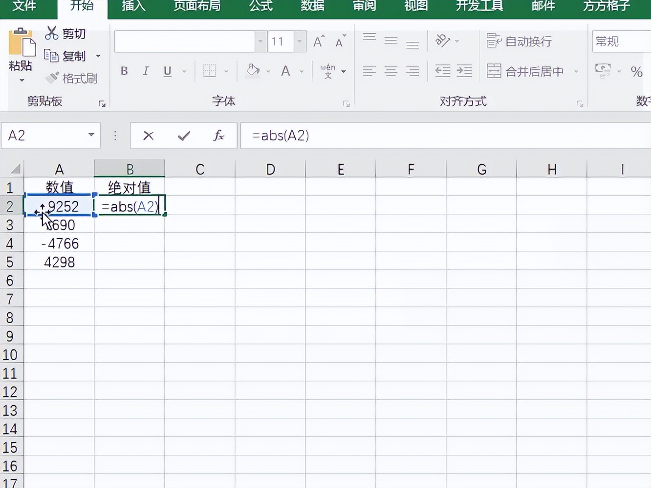
Task: Toggle underline formatting
Action: (167, 71)
